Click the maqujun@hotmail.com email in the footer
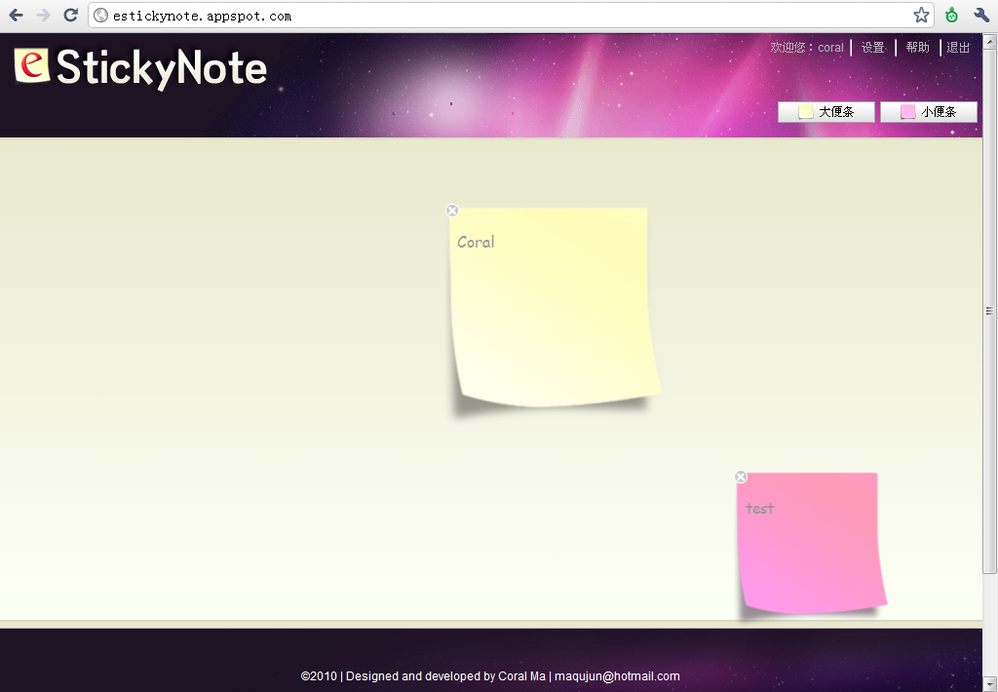Screen dimensions: 998x692 pos(617,676)
